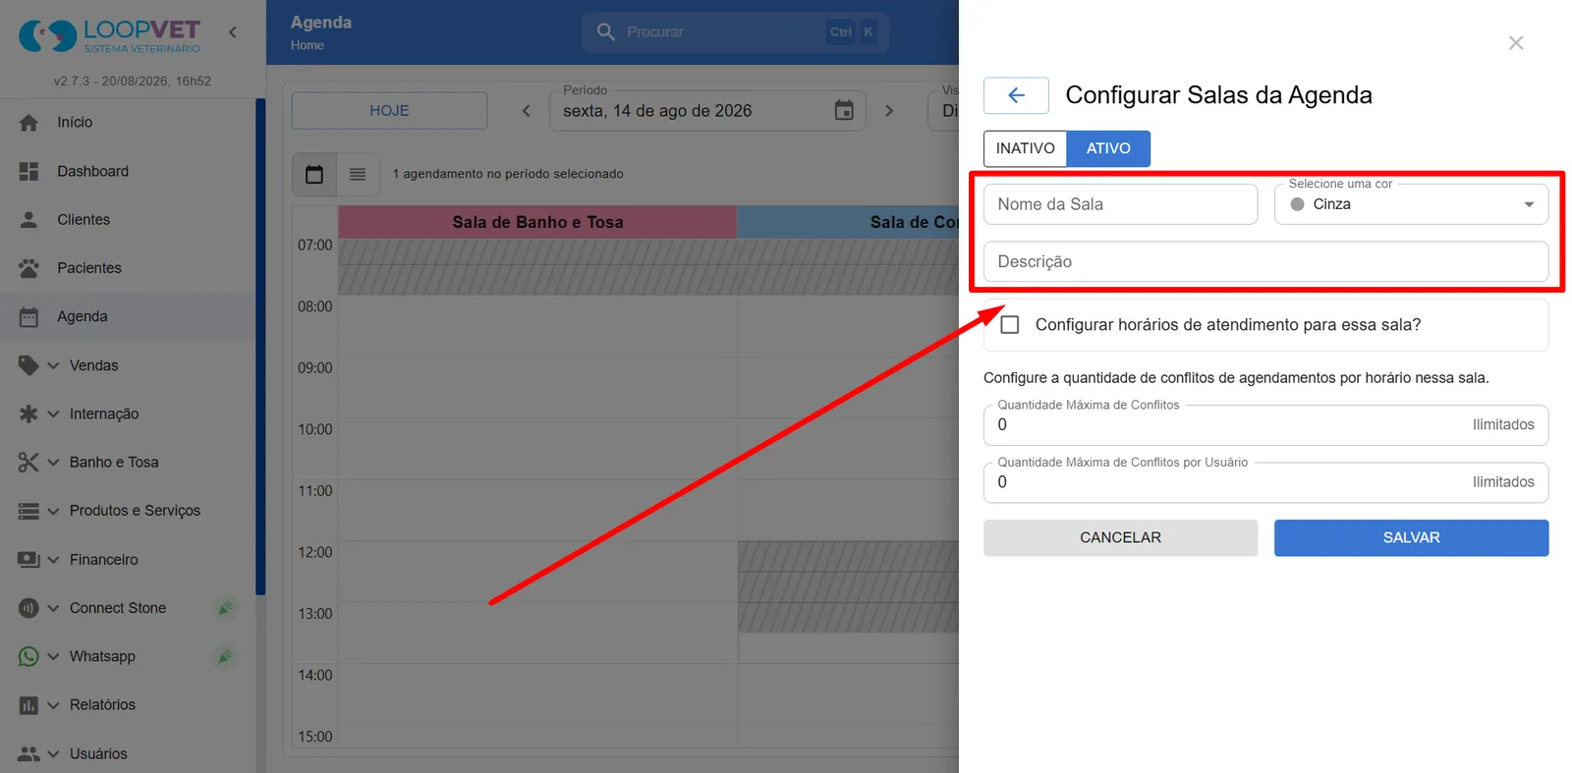Click the SALVAR button
Screen dimensions: 1572x773
(x=1411, y=538)
